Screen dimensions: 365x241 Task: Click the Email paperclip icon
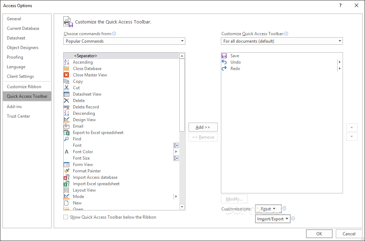(67, 126)
